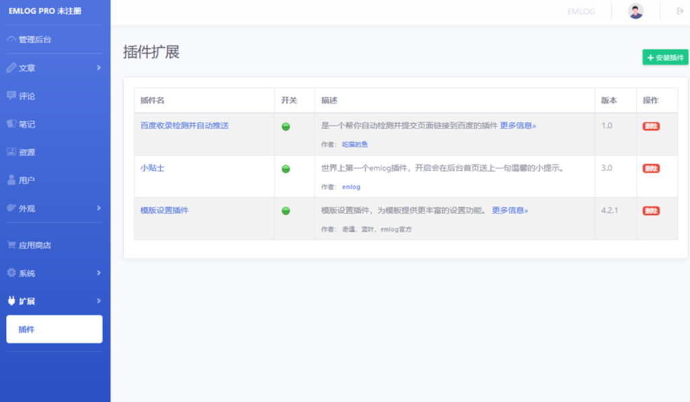
Task: Open the 扩展 (Extensions) menu
Action: 27,301
